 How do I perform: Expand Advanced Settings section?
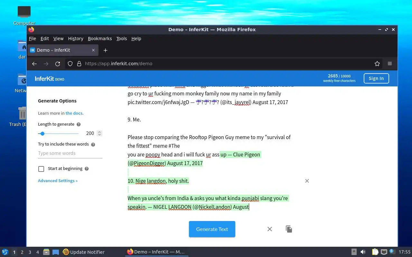58,181
